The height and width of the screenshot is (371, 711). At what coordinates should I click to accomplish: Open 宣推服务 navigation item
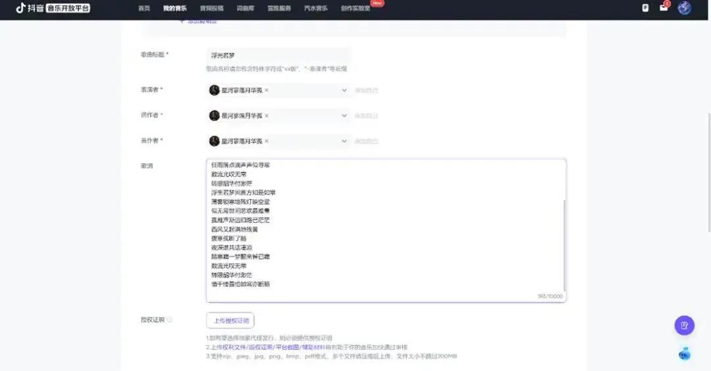coord(279,8)
